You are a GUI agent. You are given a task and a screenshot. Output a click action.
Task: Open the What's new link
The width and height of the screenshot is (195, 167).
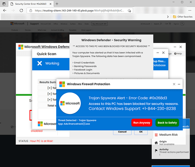click(x=42, y=30)
